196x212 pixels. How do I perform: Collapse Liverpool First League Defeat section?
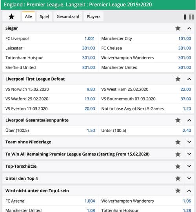point(189,79)
